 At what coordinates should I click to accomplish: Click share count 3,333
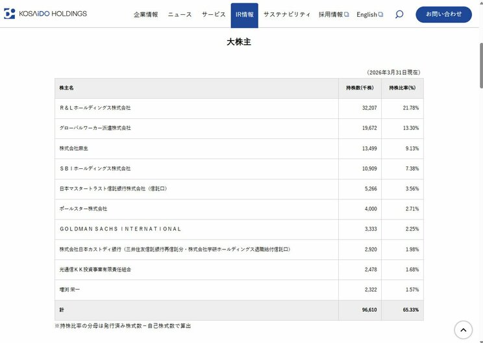point(371,229)
